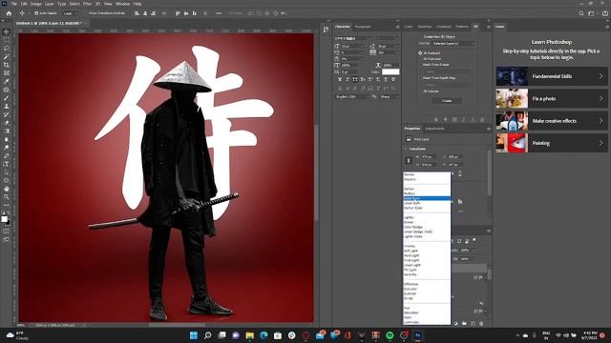Open the workspace switcher icon
Screen dimensions: 611x343
pyautogui.click(x=591, y=13)
